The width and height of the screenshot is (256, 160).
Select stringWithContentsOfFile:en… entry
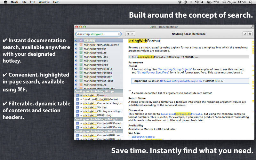tap(99, 123)
